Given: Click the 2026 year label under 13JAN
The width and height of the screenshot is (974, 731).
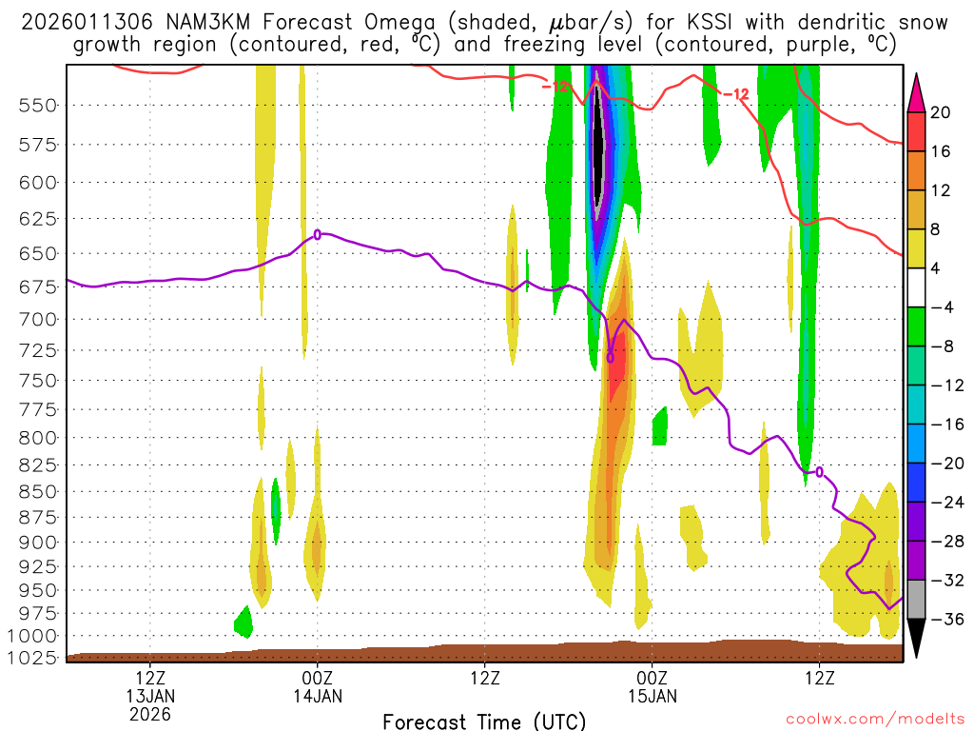Looking at the screenshot, I should tap(150, 714).
